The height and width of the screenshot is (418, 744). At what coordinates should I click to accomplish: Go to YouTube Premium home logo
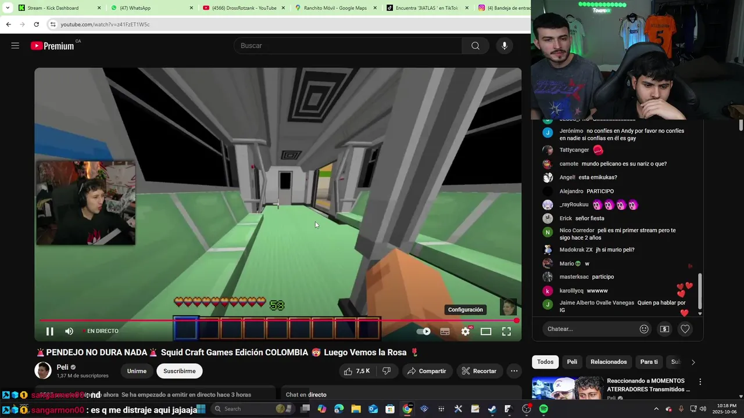[x=52, y=46]
